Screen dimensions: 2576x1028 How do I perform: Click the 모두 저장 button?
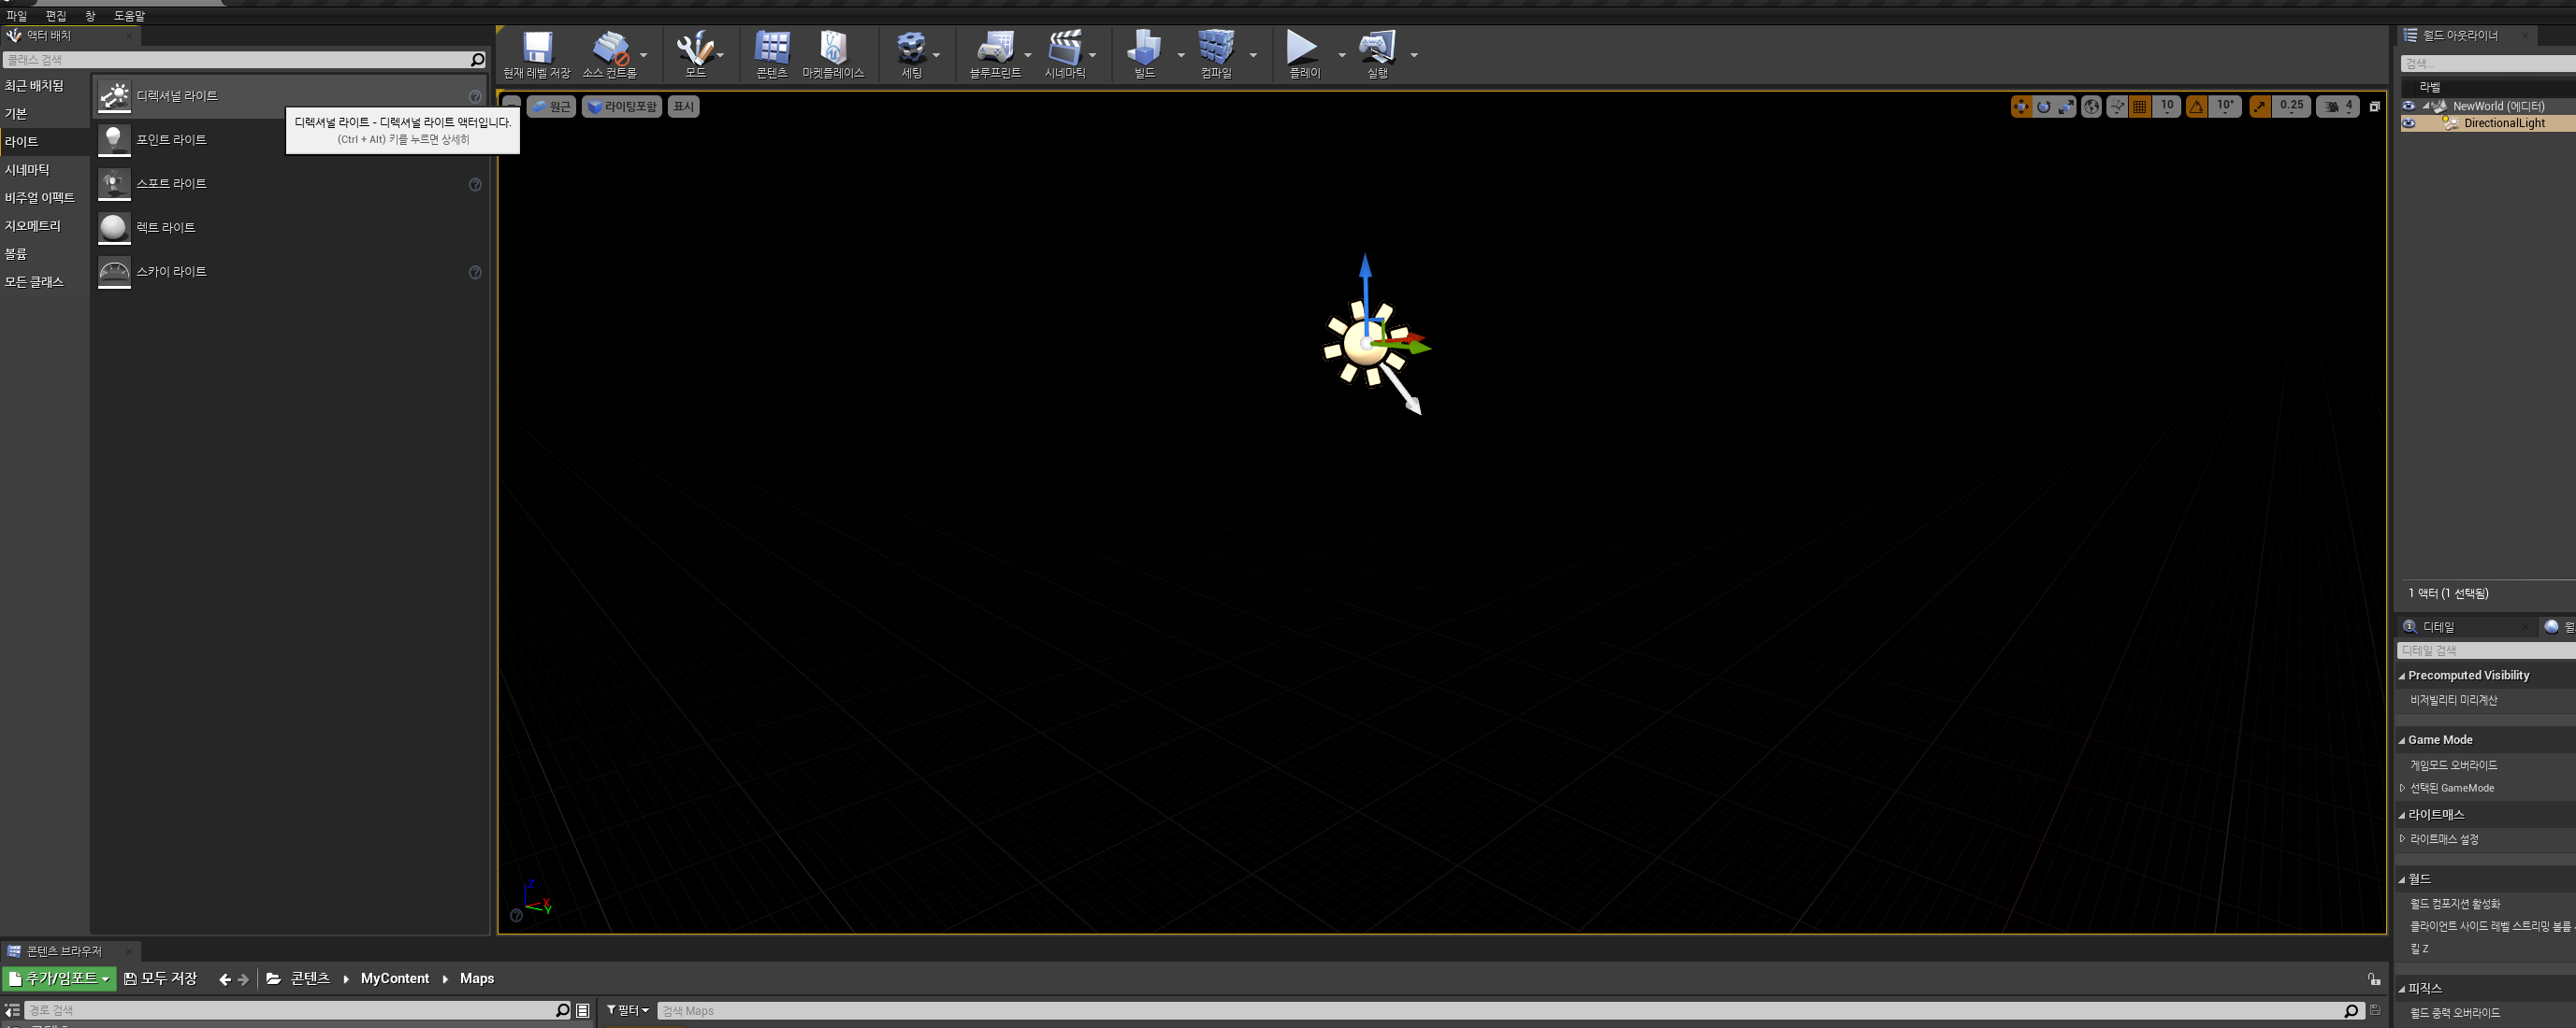click(x=161, y=979)
